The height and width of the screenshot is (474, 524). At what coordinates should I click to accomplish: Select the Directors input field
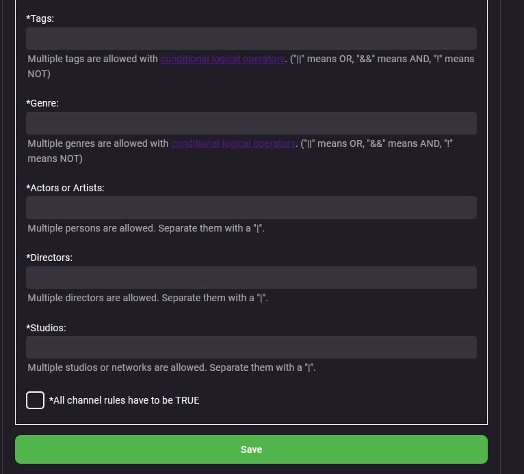[x=251, y=278]
